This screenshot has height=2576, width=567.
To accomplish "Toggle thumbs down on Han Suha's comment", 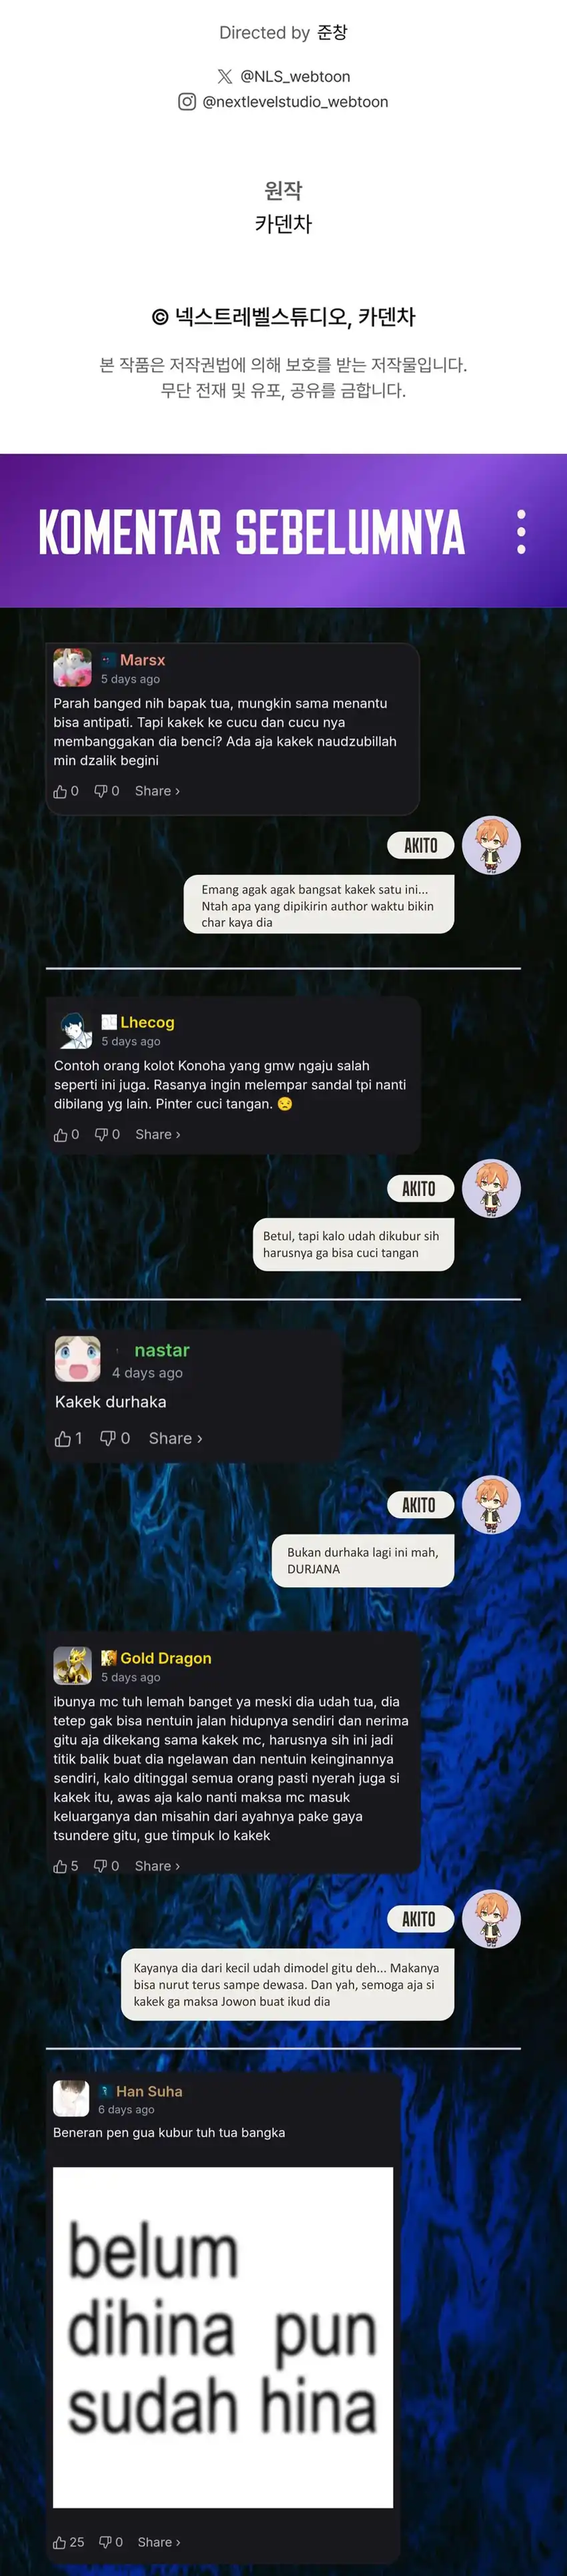I will [x=105, y=2542].
